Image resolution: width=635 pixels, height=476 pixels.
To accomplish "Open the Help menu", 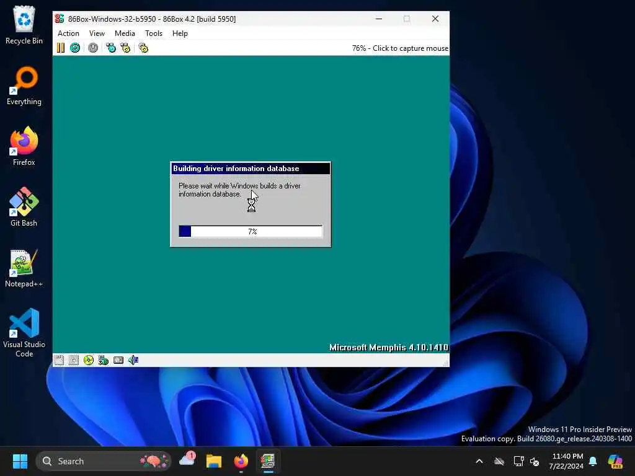I will [180, 33].
